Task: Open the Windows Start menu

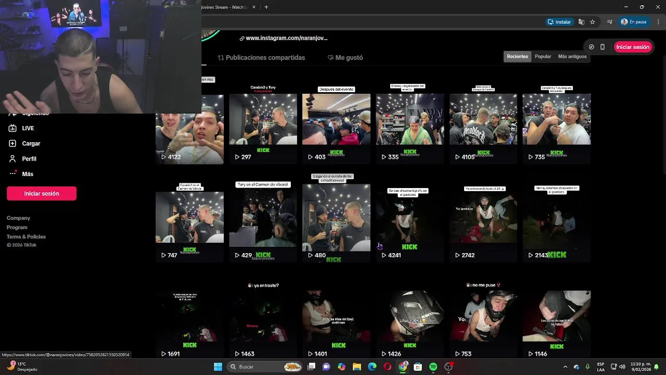Action: point(218,367)
